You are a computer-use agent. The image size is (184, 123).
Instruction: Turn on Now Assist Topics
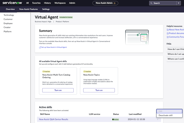tap(99, 90)
